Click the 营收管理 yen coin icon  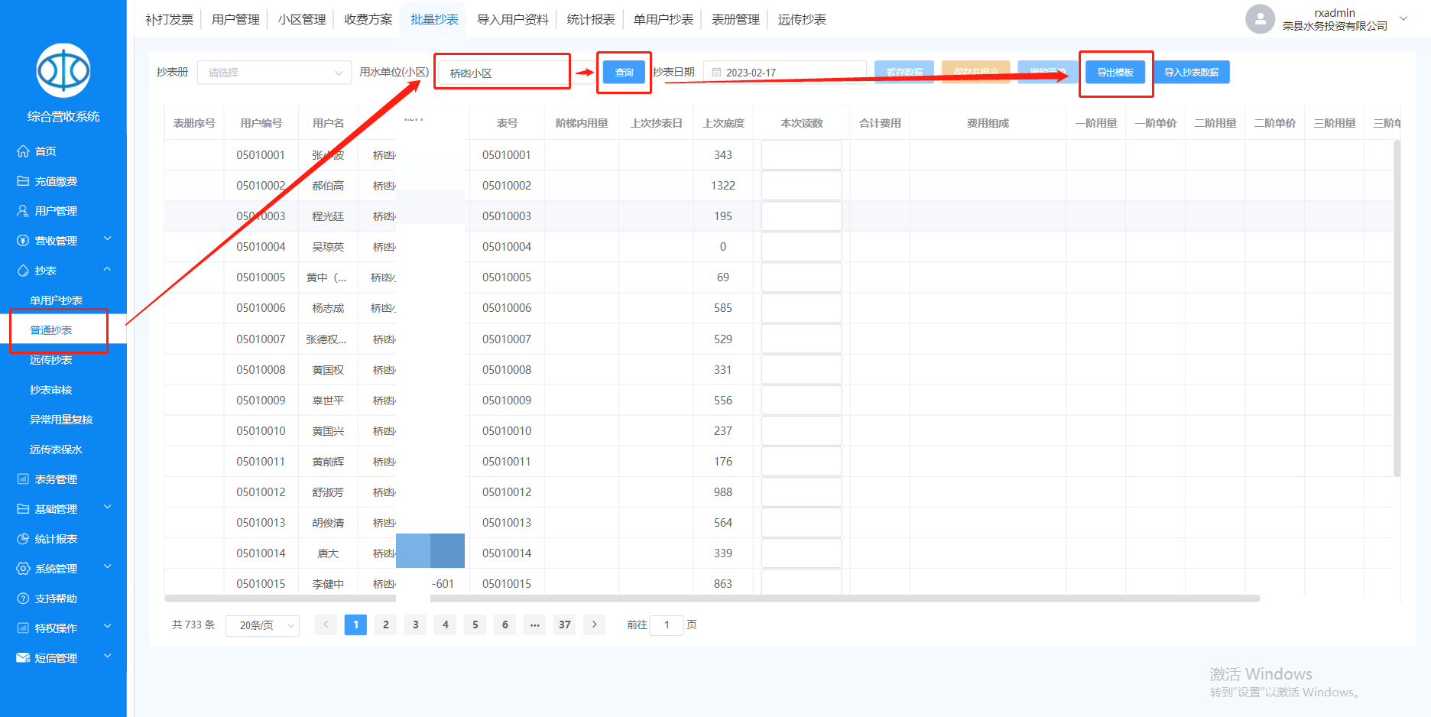click(23, 241)
